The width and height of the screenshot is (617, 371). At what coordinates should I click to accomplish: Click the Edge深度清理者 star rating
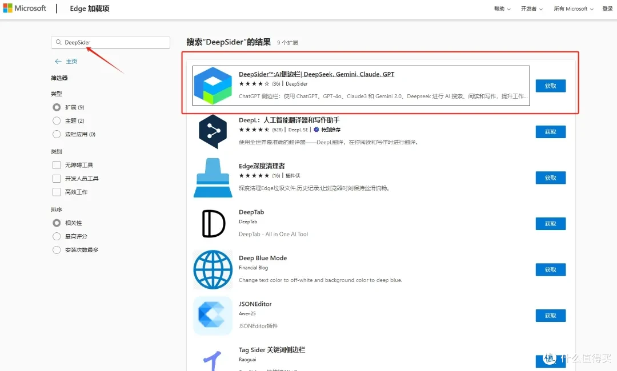click(254, 176)
